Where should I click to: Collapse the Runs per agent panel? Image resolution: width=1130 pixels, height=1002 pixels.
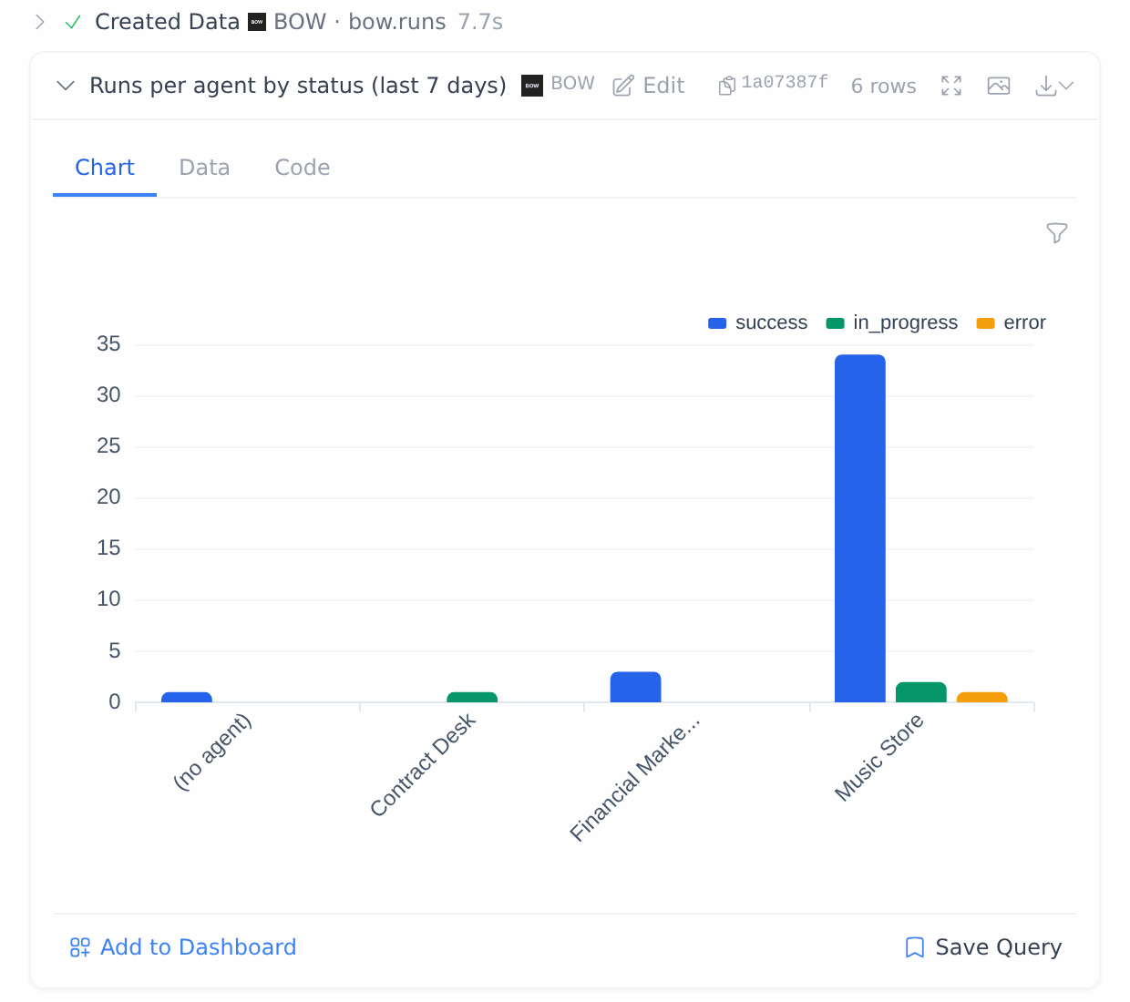[x=66, y=86]
